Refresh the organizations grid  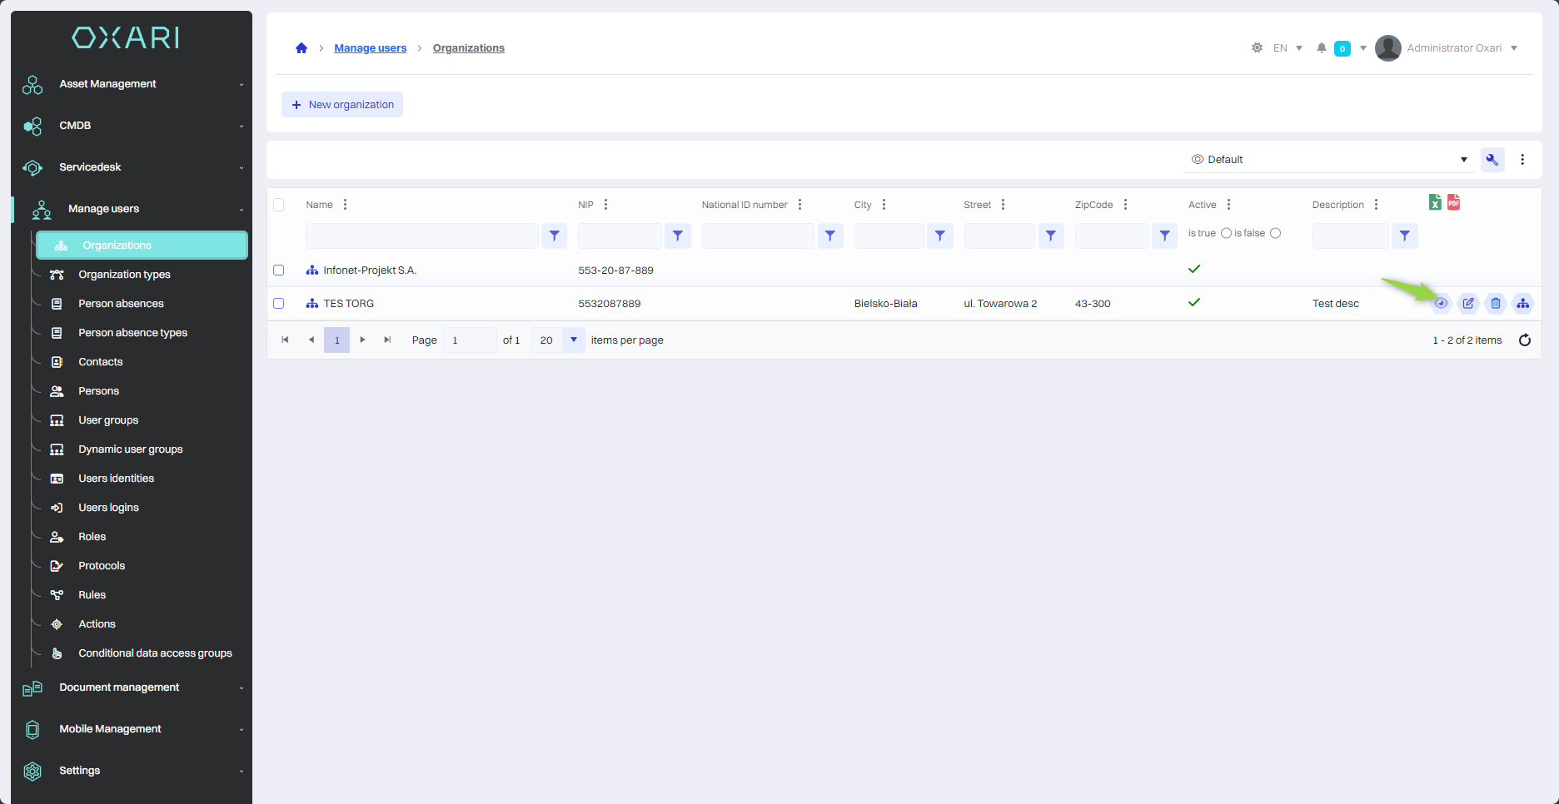1525,340
